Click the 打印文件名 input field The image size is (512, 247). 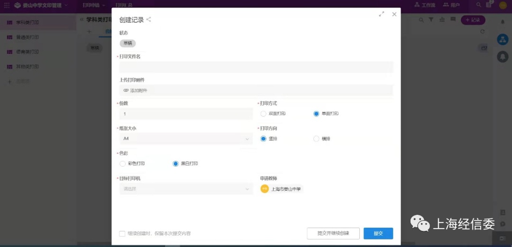coord(256,67)
